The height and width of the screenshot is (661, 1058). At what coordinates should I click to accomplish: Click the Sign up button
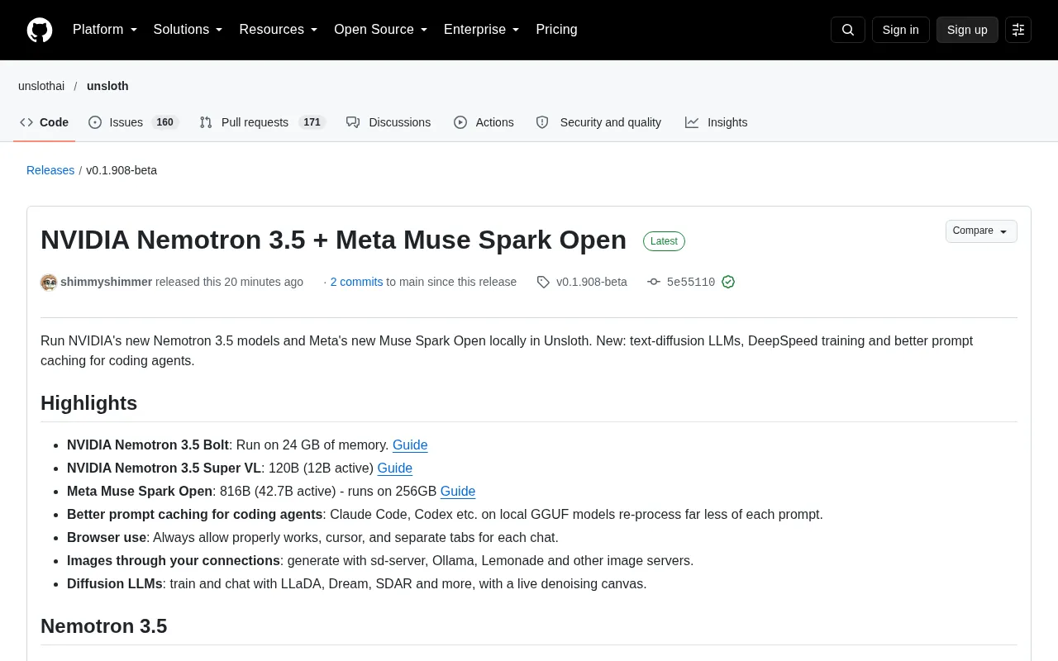pos(967,30)
